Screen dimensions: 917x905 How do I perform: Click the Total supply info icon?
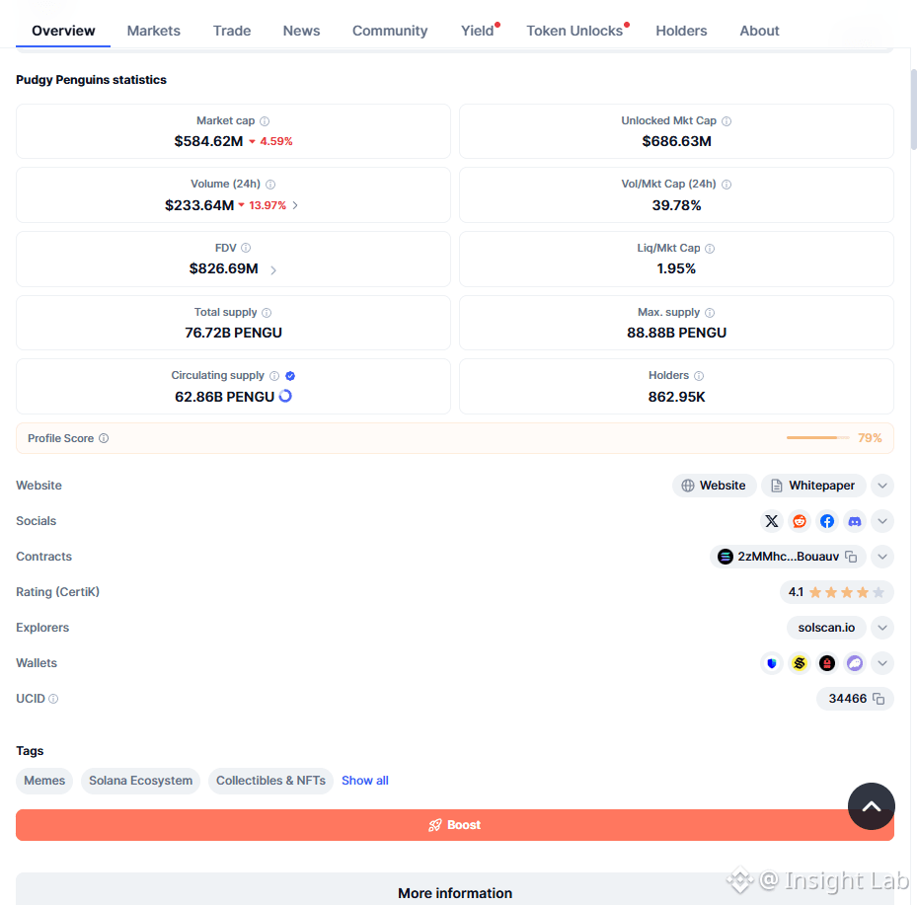267,313
